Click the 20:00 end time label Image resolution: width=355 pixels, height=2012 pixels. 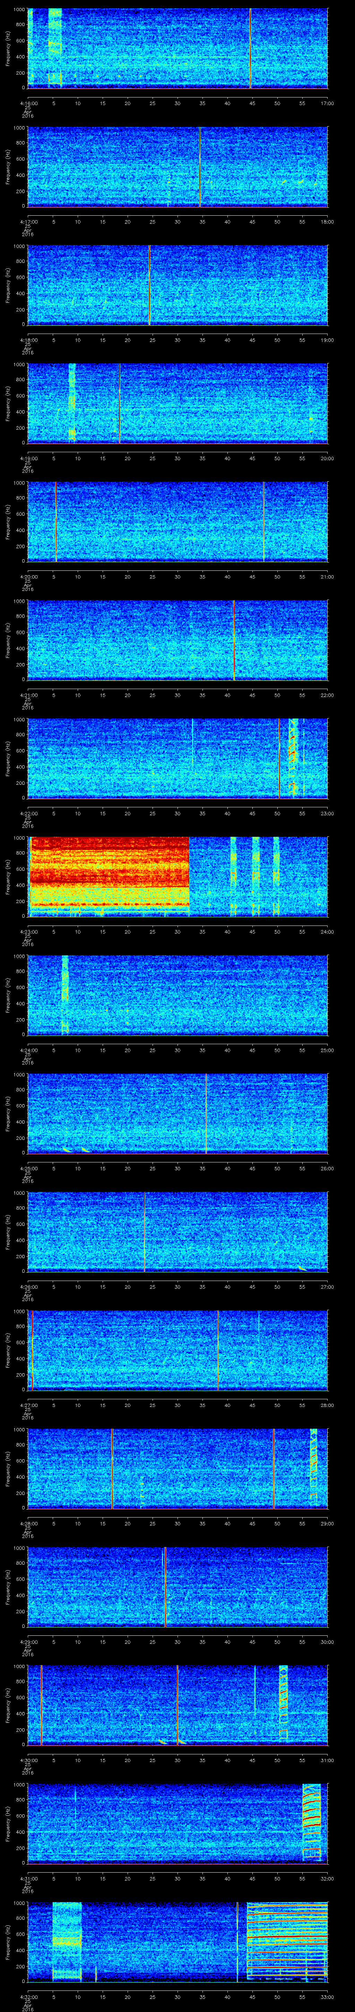click(x=327, y=458)
